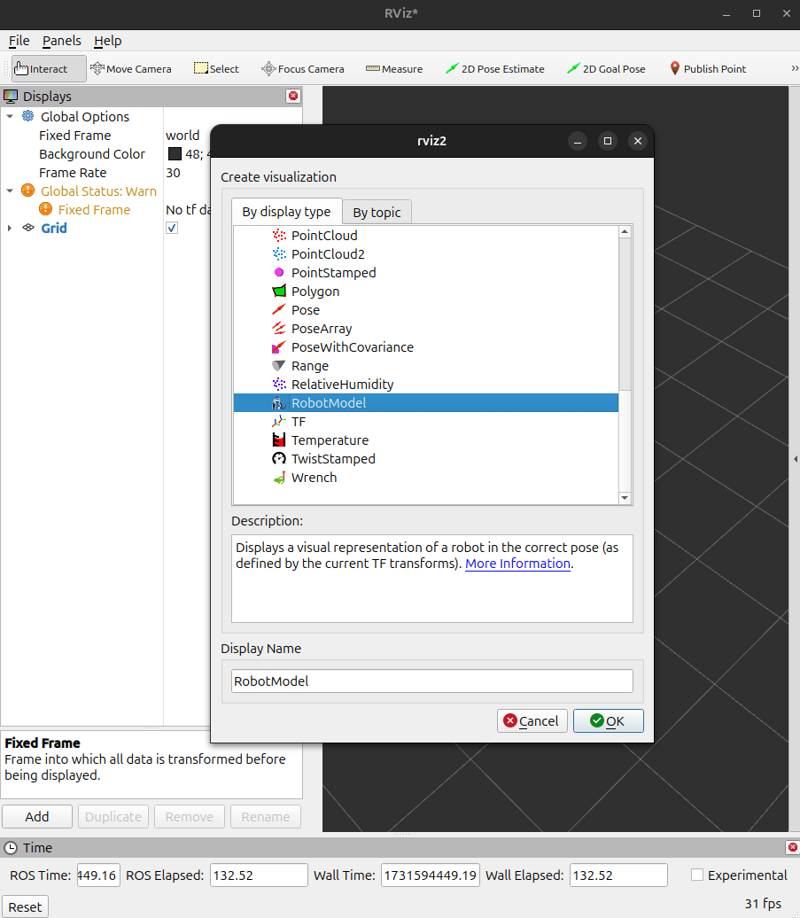The width and height of the screenshot is (800, 918).
Task: Close the Time panel with red X
Action: click(x=792, y=847)
